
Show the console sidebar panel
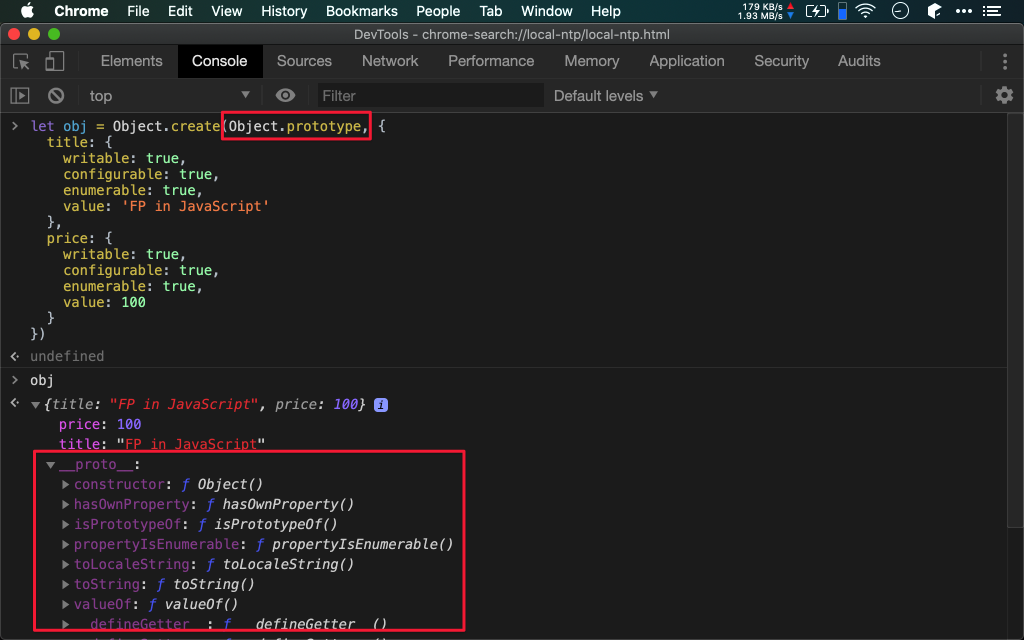click(x=20, y=95)
